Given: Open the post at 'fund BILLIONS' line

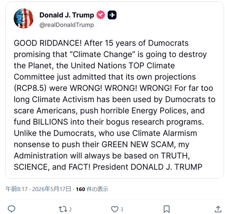Looking at the screenshot, I should click(x=109, y=122).
